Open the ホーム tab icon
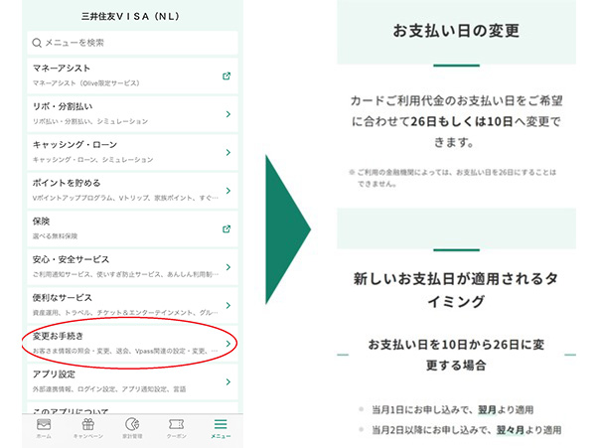The height and width of the screenshot is (448, 596). pyautogui.click(x=44, y=424)
